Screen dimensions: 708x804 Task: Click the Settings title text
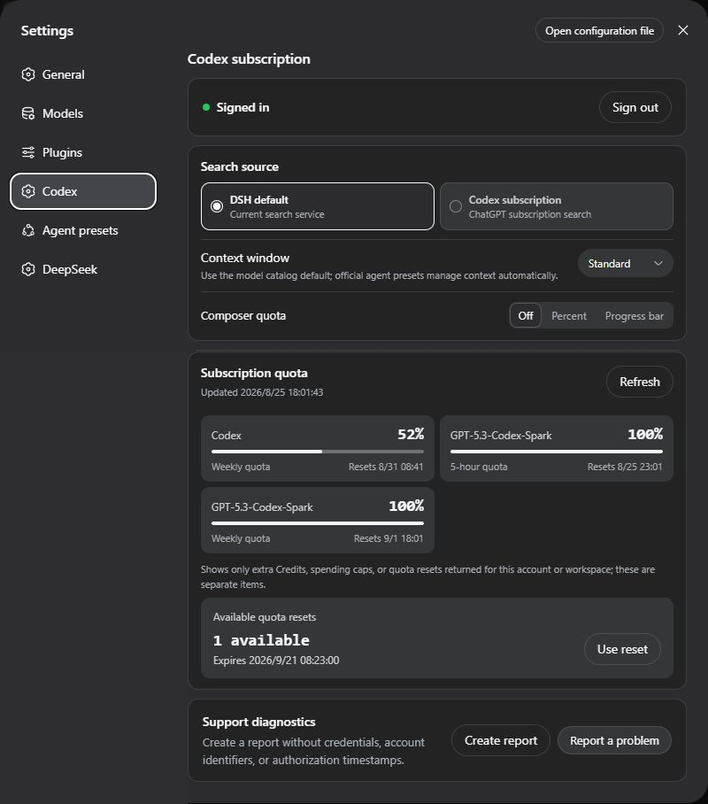(47, 31)
